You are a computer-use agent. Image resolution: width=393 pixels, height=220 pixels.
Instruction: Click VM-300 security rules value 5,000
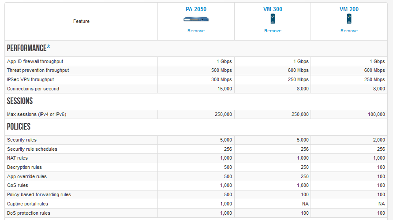point(303,140)
